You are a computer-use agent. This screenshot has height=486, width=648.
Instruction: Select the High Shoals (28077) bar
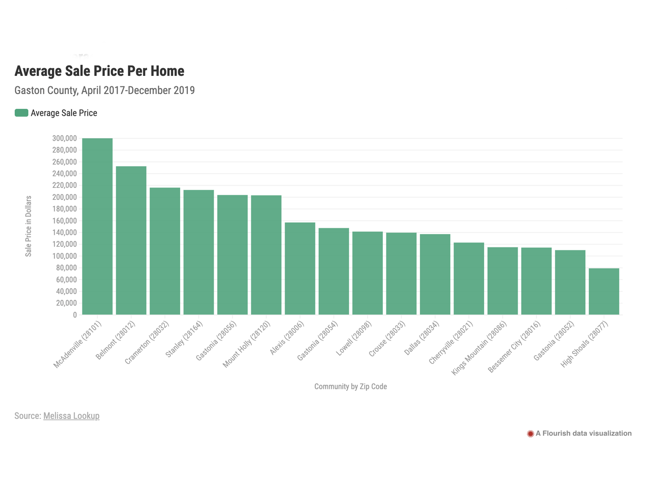point(604,292)
